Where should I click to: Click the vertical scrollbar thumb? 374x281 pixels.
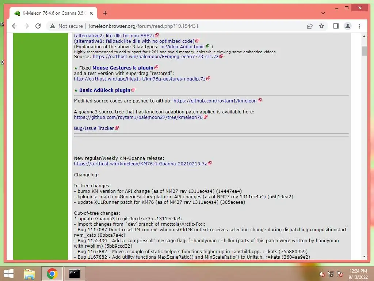364,51
